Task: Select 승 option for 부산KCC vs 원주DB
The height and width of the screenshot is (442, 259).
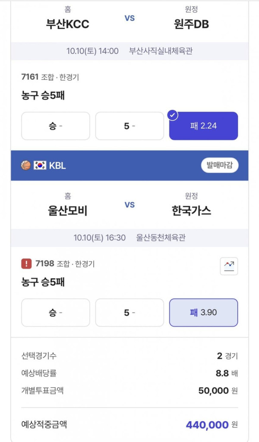Action: click(56, 126)
